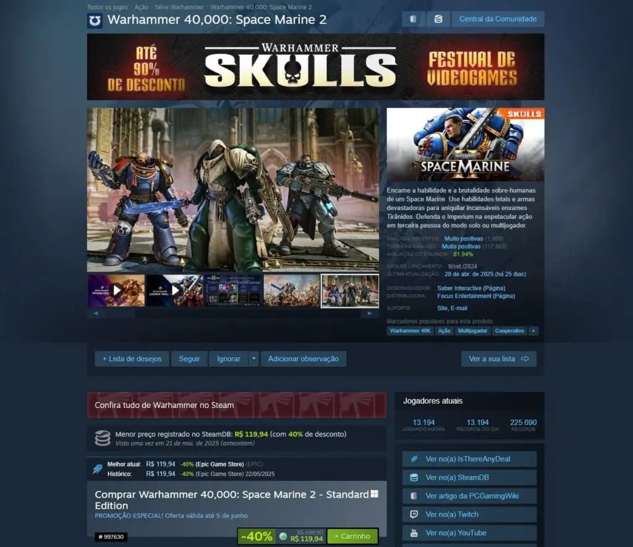
Task: Click the Ultramarines game icon next to the title
Action: [x=95, y=20]
